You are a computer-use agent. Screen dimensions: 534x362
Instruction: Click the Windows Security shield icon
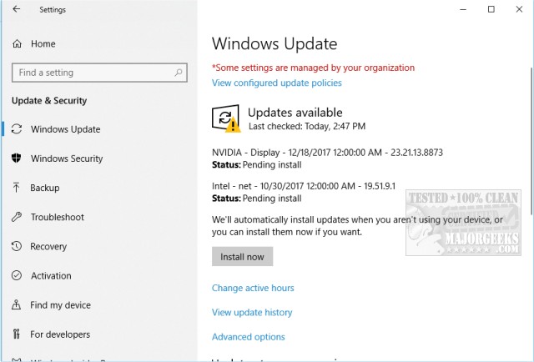(17, 158)
